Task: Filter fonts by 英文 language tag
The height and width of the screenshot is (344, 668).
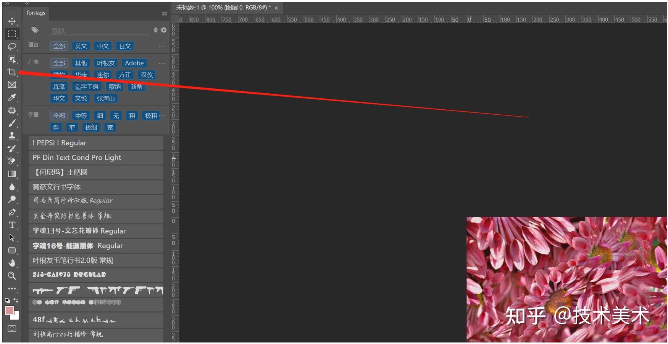Action: (x=81, y=46)
